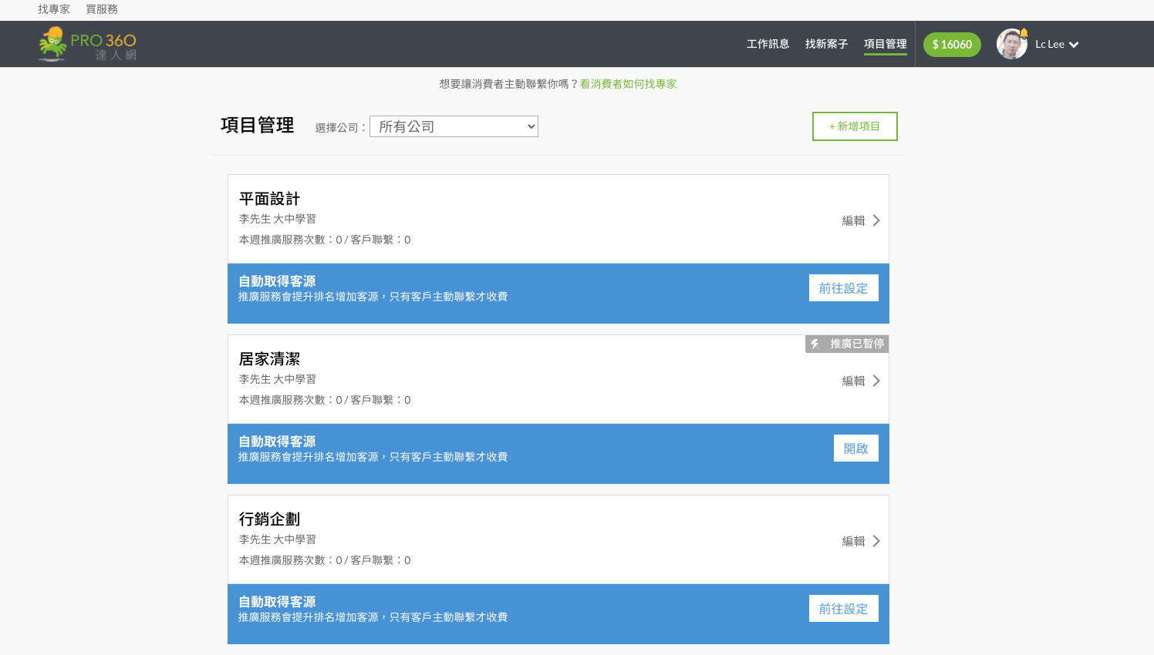
Task: Click 前往設定 for 行銷企劃
Action: 843,609
